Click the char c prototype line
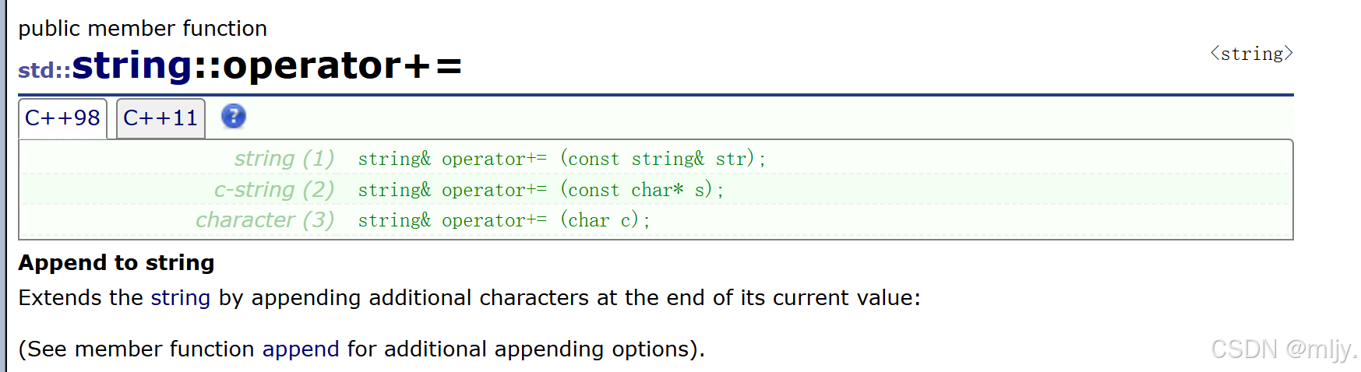1361x372 pixels. click(x=504, y=220)
